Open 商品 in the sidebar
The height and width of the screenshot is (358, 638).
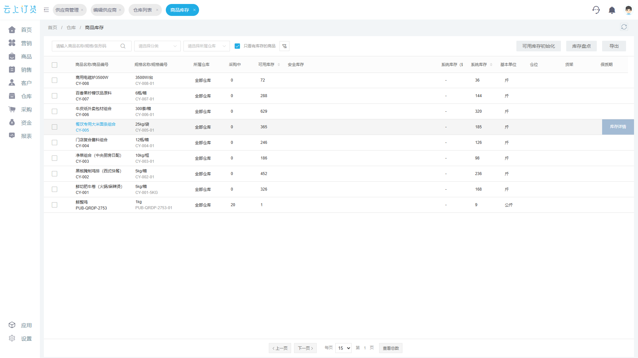click(20, 56)
